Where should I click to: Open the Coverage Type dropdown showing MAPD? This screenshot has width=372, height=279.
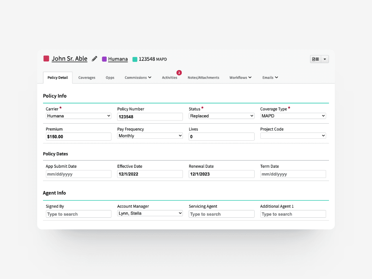tap(293, 116)
